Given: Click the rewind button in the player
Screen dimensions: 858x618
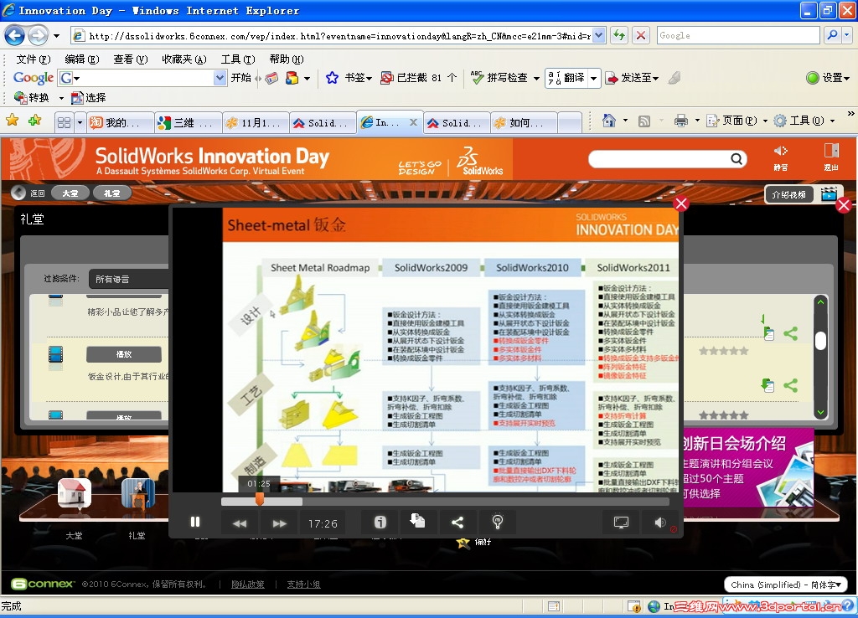Looking at the screenshot, I should (240, 523).
